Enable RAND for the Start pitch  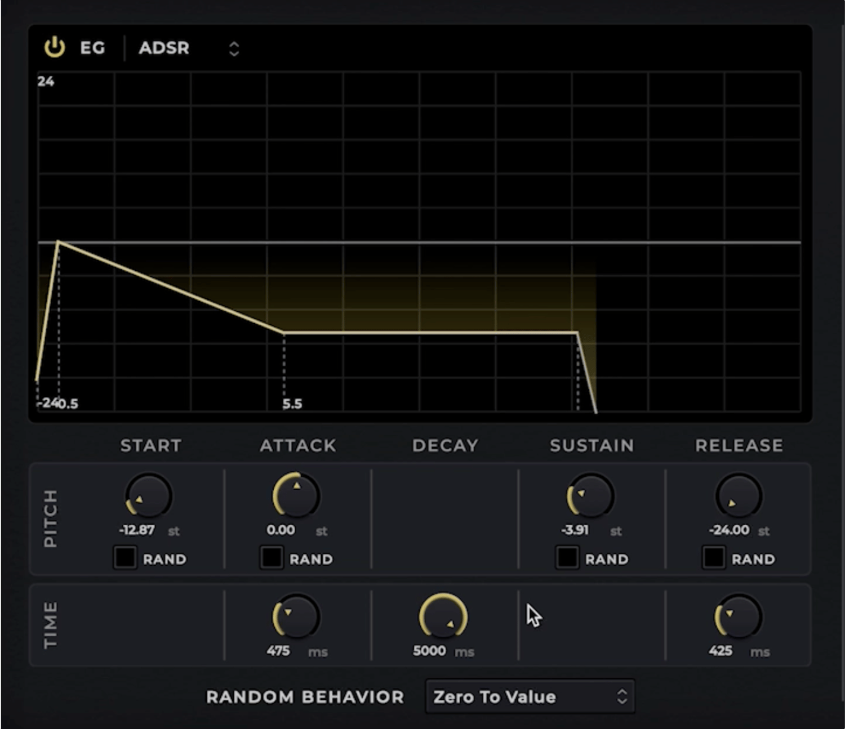click(125, 558)
